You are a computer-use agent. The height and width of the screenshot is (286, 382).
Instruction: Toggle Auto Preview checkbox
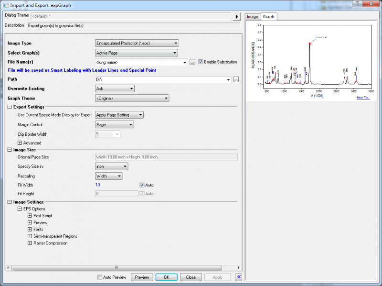100,277
